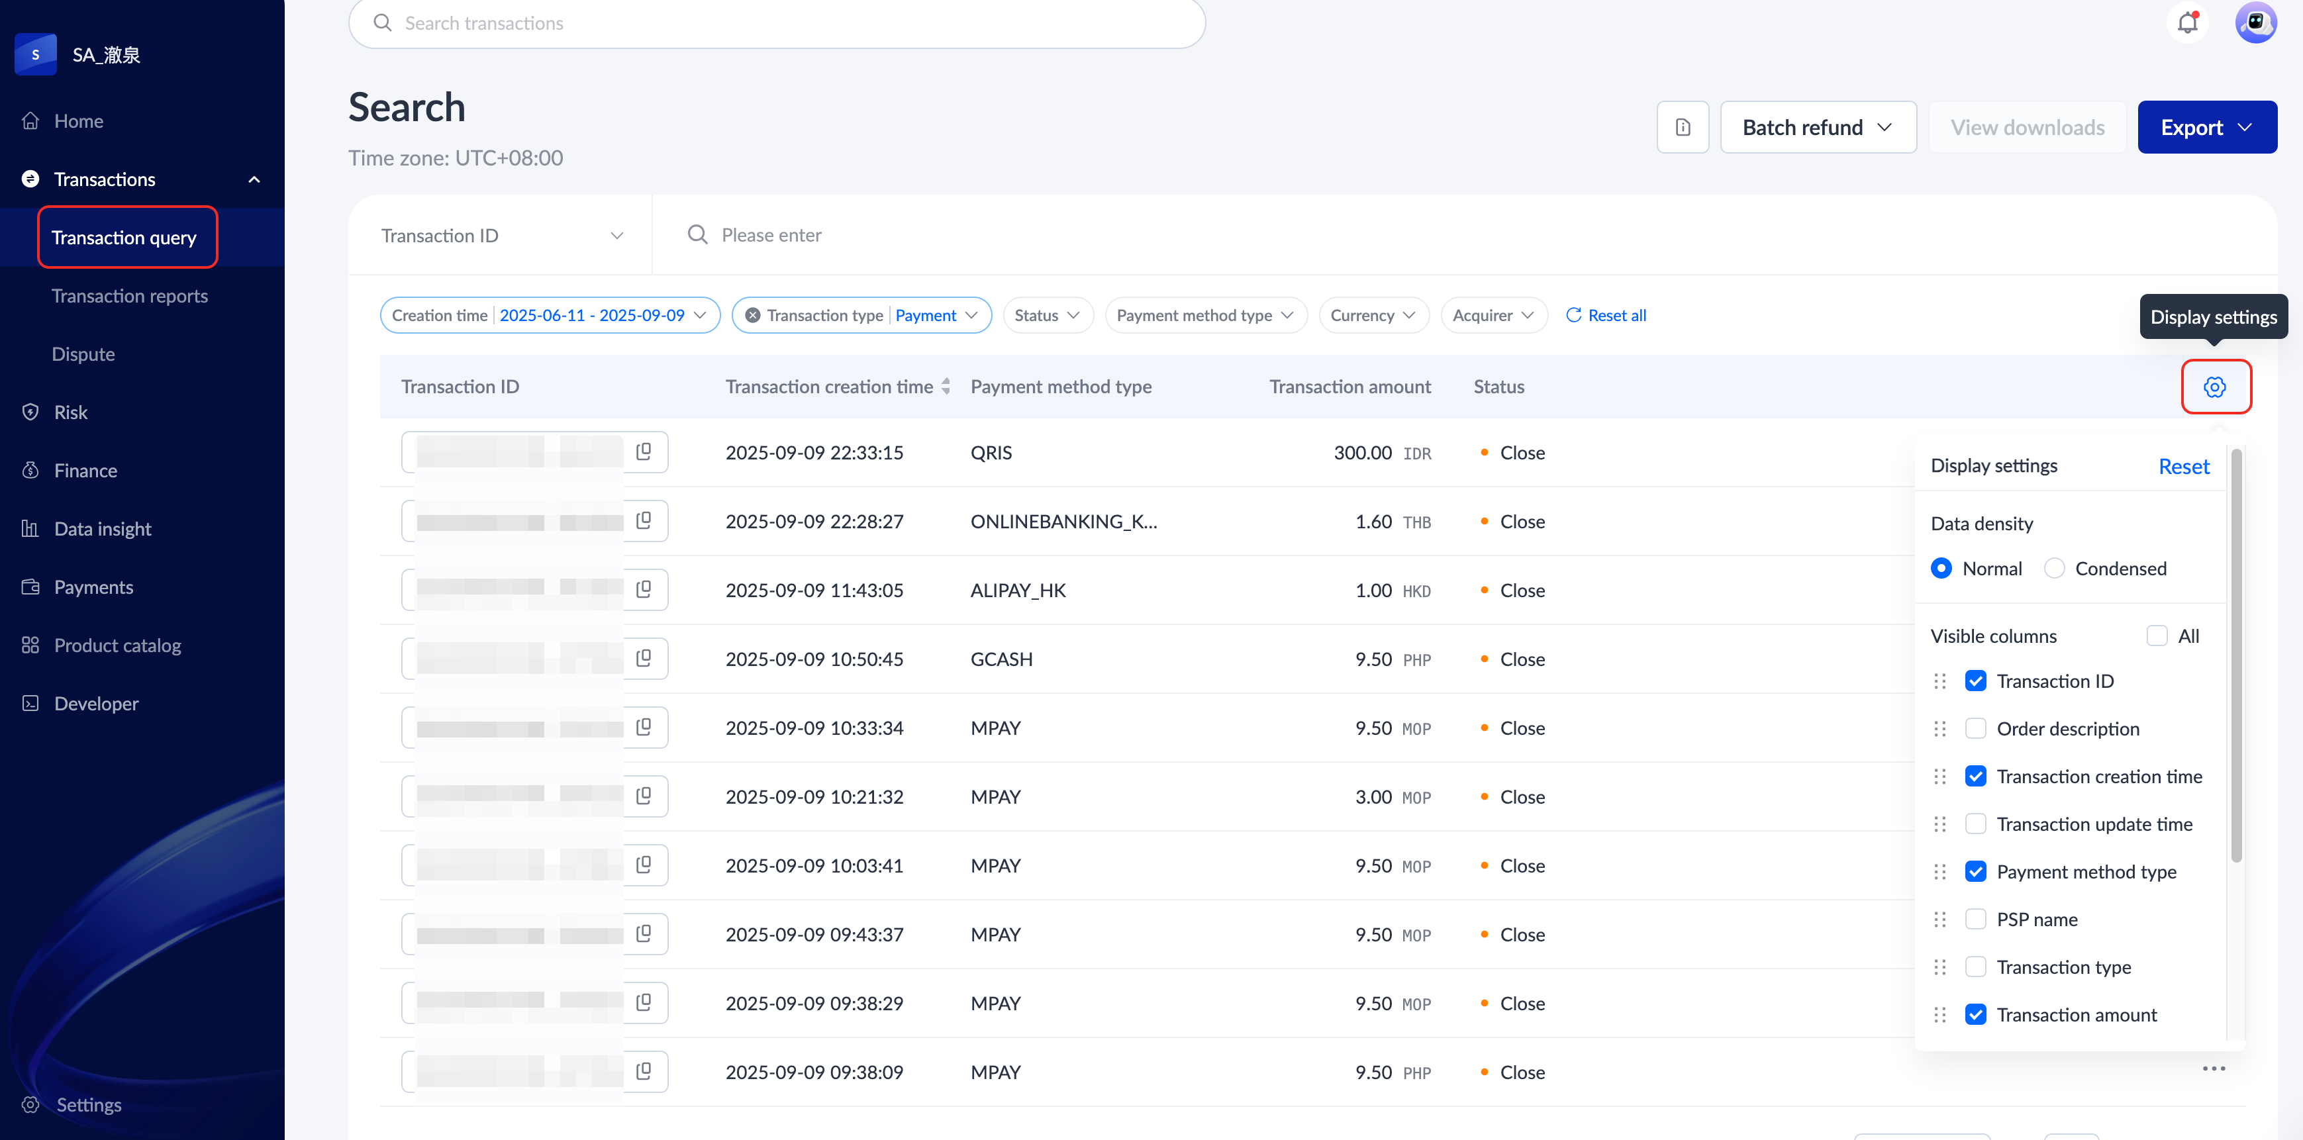
Task: Open the Finance menu
Action: [86, 470]
